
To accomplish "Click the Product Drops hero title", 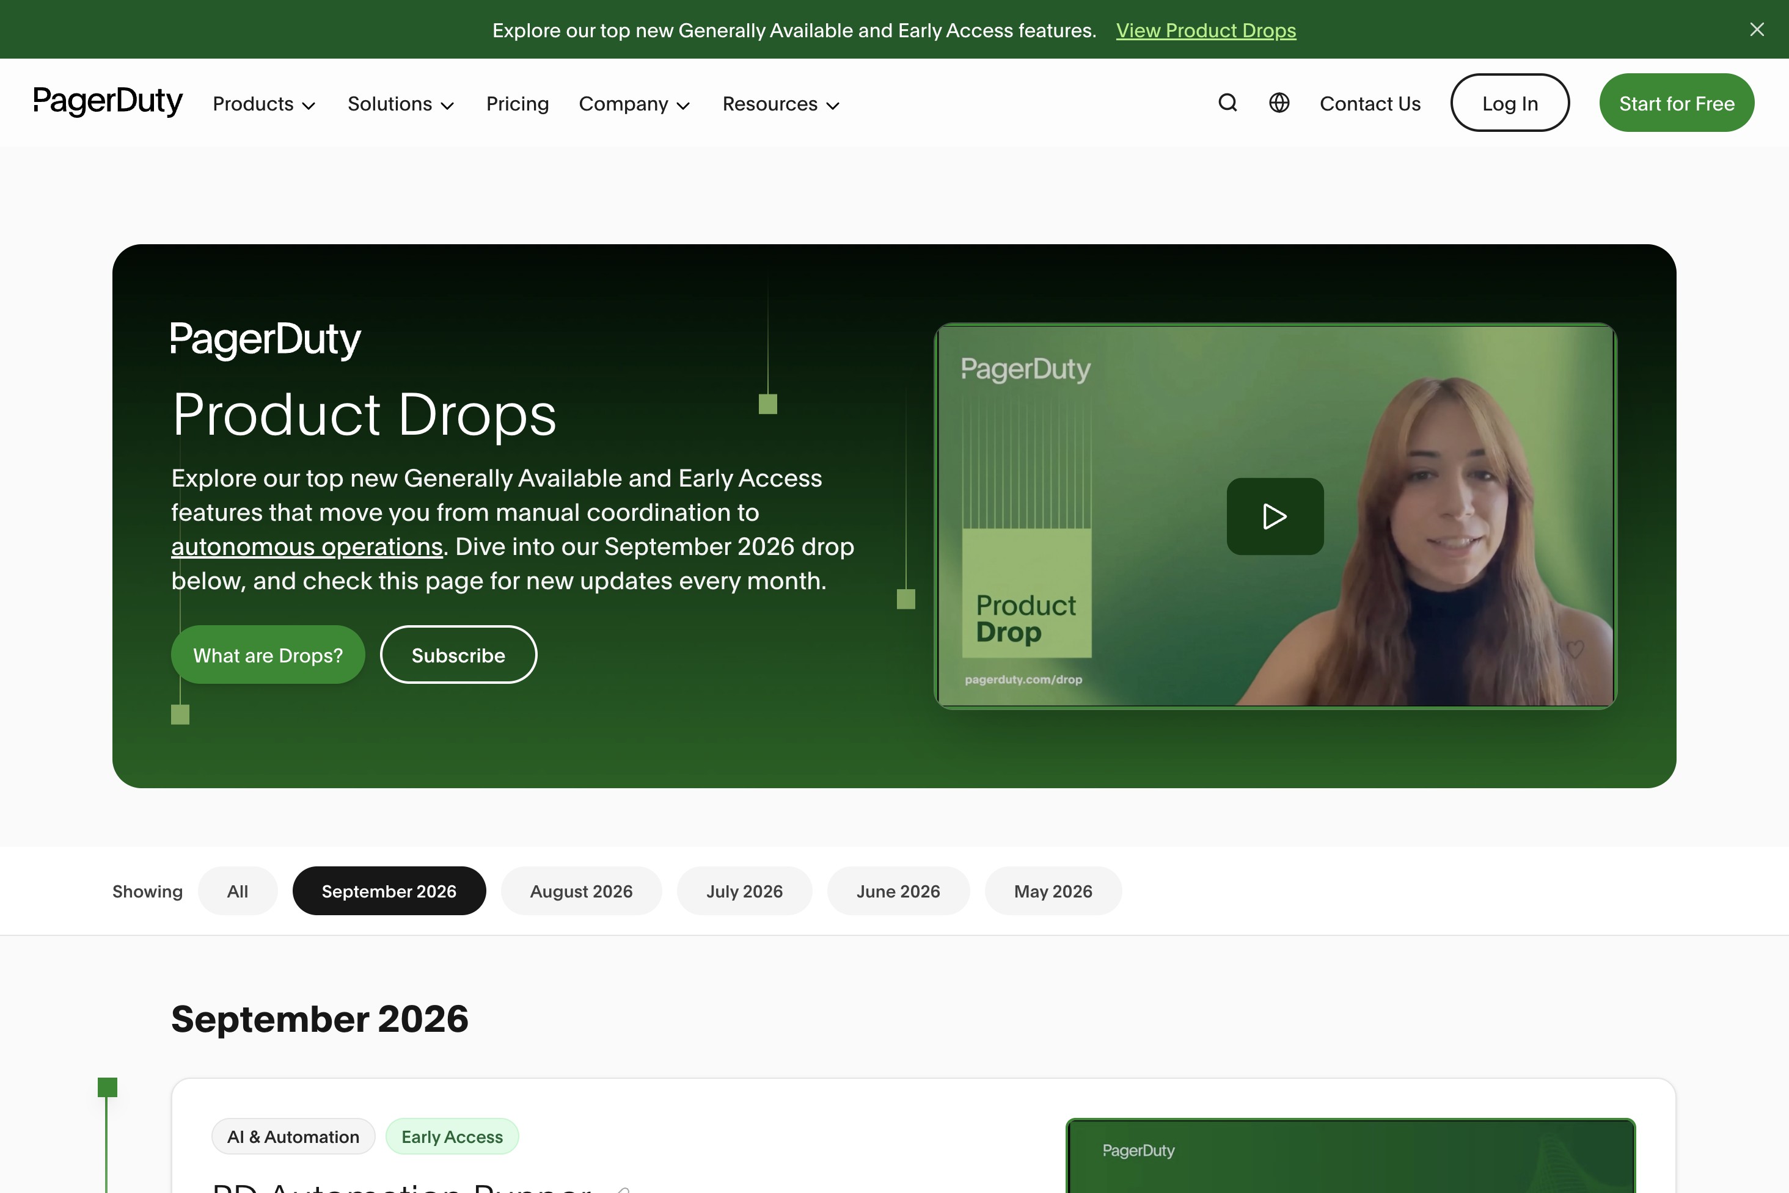I will tap(364, 415).
